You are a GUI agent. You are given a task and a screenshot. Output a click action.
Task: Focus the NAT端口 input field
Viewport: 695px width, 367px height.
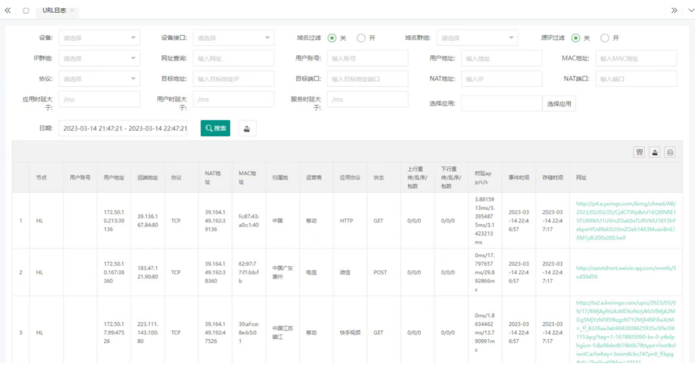(x=636, y=79)
